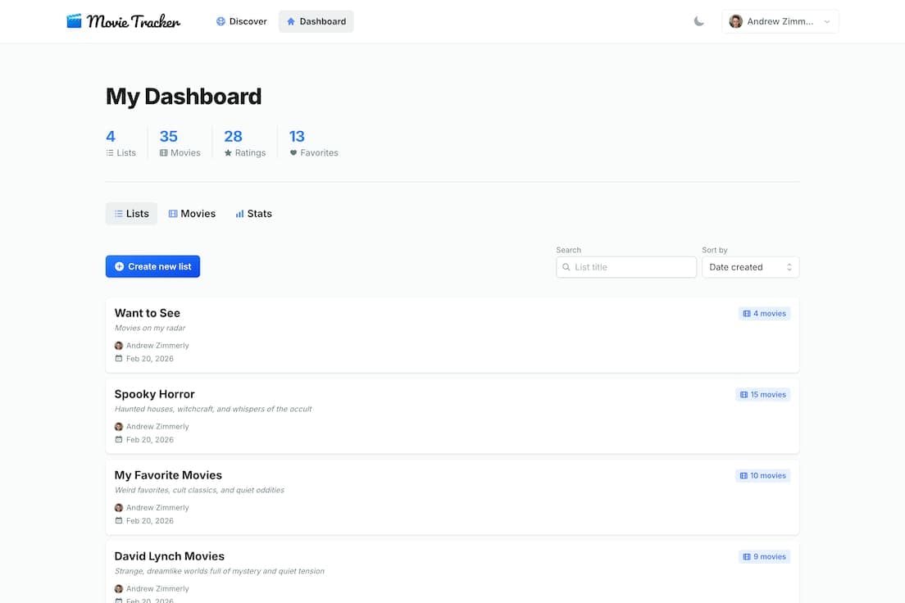Click author avatar on Spooky Horror card
The height and width of the screenshot is (603, 905).
click(x=119, y=427)
